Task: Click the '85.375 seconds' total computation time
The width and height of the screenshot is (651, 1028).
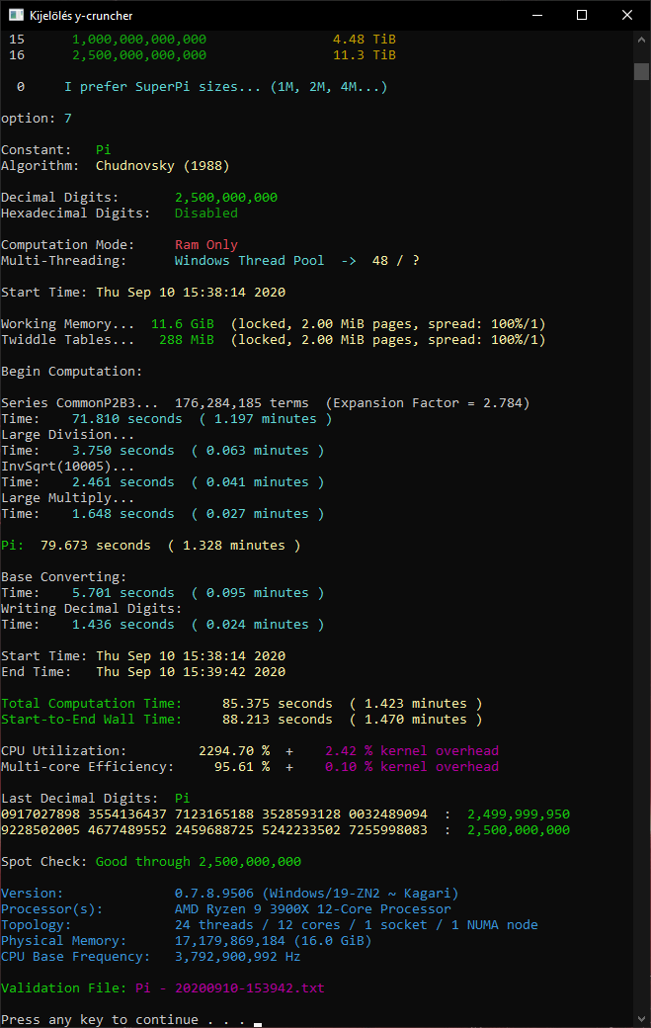Action: (277, 704)
